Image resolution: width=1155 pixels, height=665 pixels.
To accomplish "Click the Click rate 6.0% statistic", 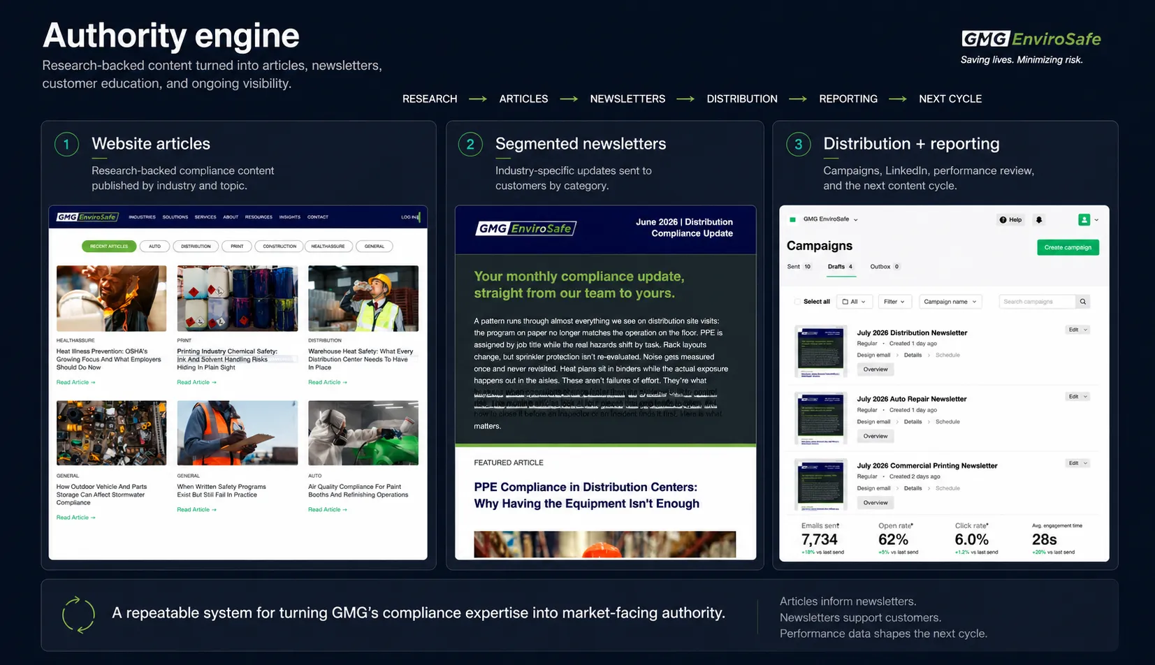I will coord(976,539).
